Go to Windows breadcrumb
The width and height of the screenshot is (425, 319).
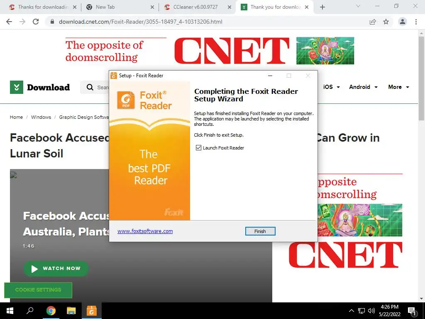[41, 117]
